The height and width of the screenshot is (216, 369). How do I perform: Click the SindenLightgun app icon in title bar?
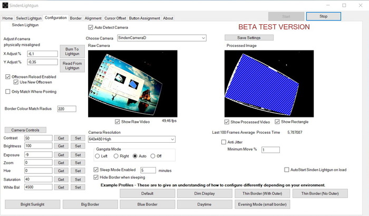point(5,5)
